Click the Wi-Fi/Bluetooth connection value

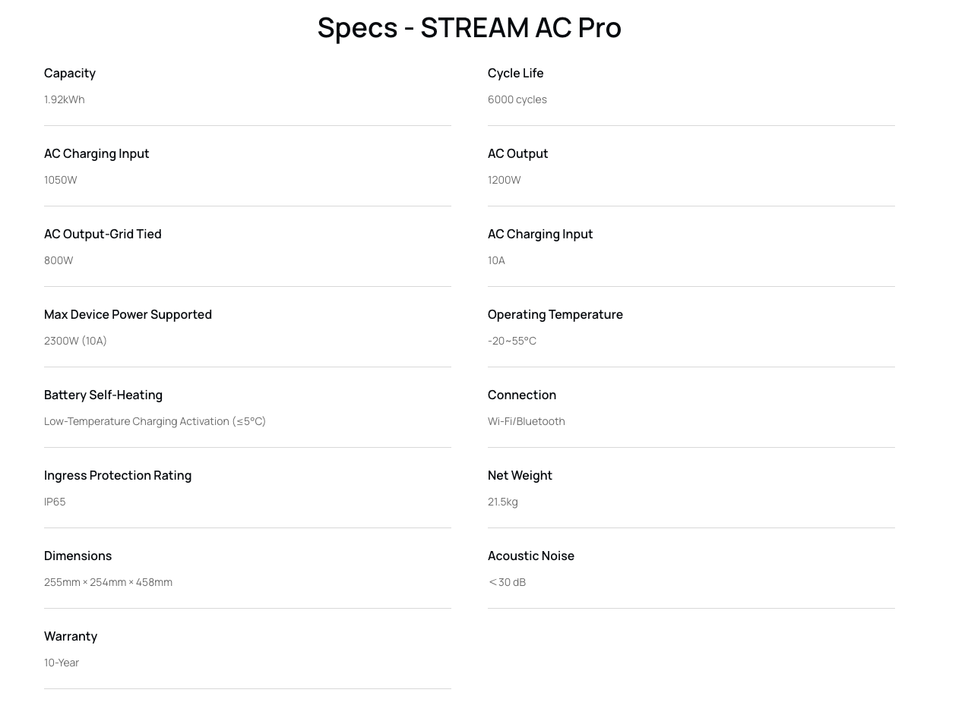click(527, 421)
